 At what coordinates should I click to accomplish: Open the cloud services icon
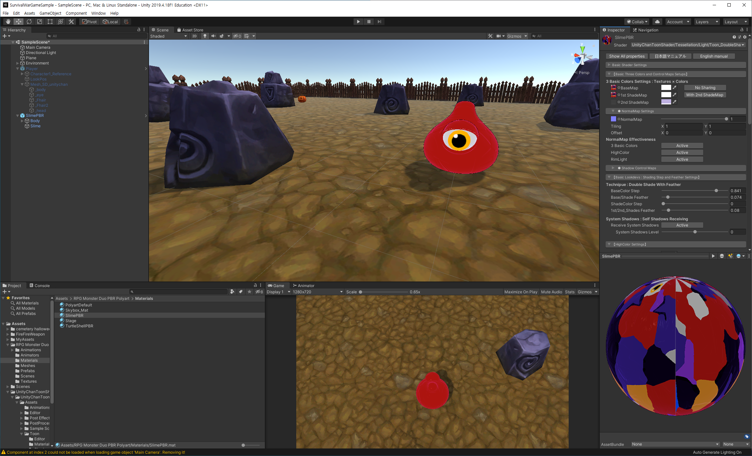coord(657,22)
